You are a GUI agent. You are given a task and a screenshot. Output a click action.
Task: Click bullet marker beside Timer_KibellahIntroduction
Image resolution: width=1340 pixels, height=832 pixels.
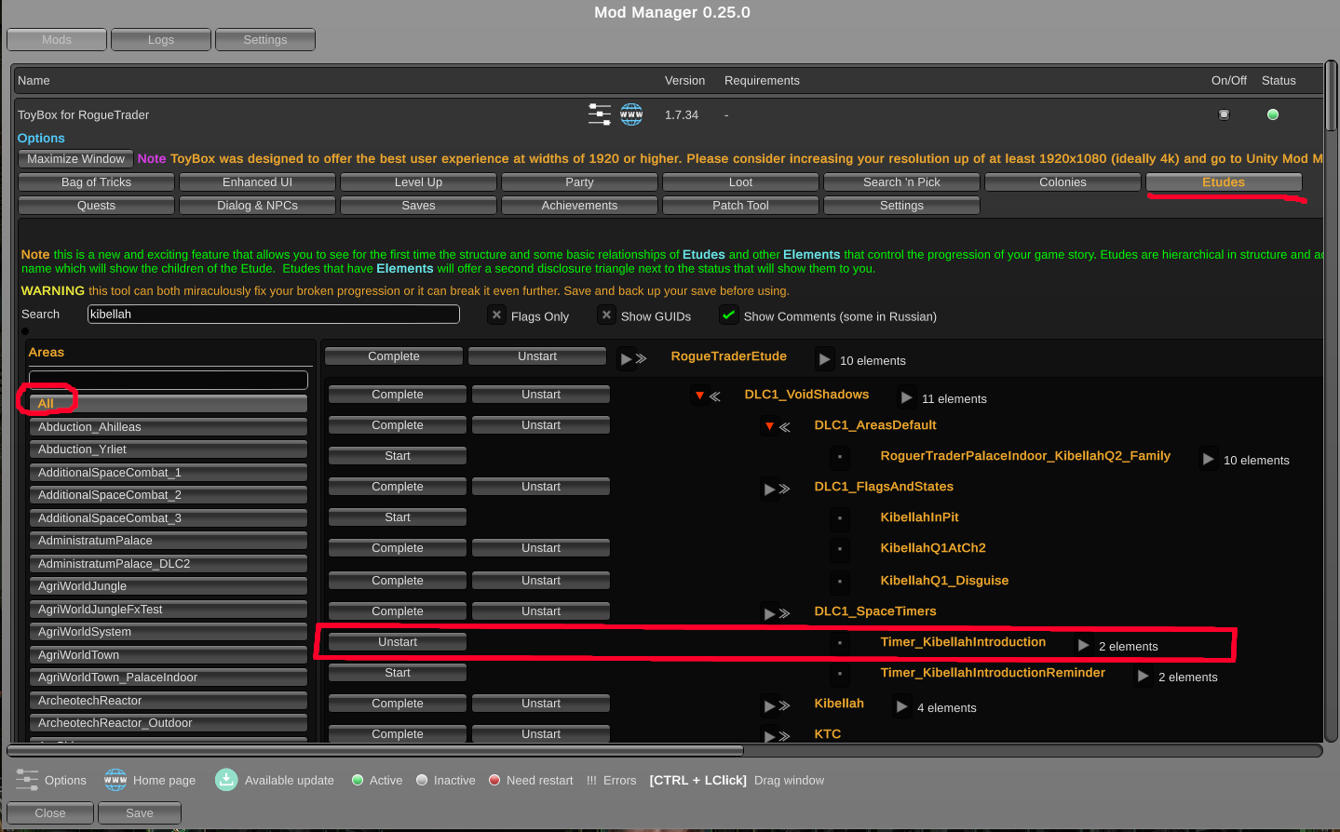click(x=840, y=643)
